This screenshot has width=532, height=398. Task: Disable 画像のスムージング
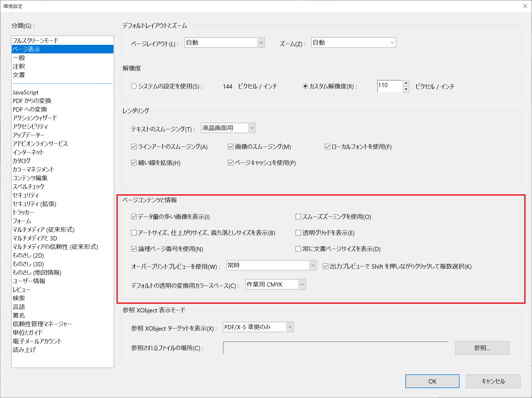[231, 146]
